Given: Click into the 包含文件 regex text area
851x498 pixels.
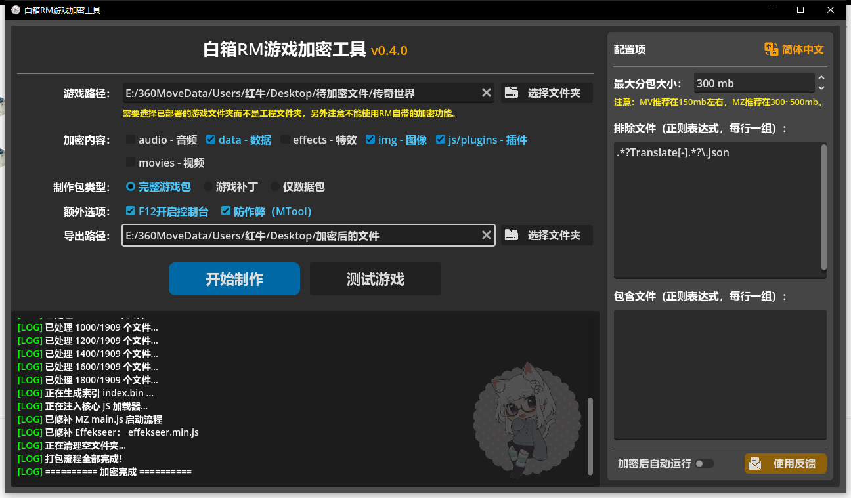Looking at the screenshot, I should pos(720,374).
